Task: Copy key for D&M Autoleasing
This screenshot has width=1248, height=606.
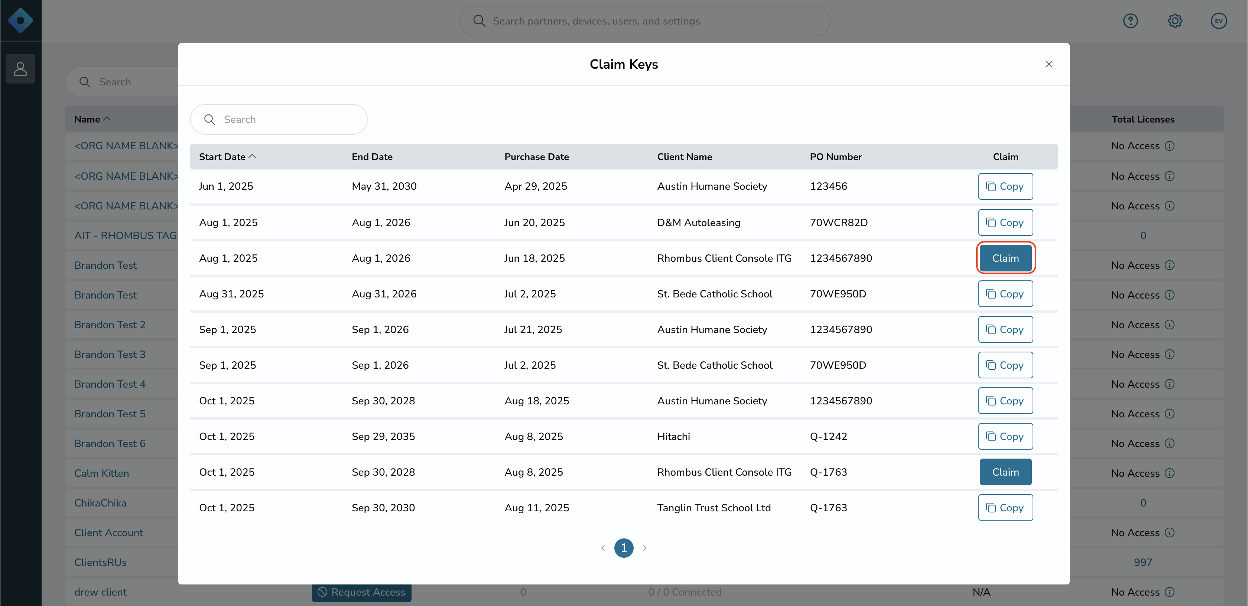Action: pos(1005,222)
